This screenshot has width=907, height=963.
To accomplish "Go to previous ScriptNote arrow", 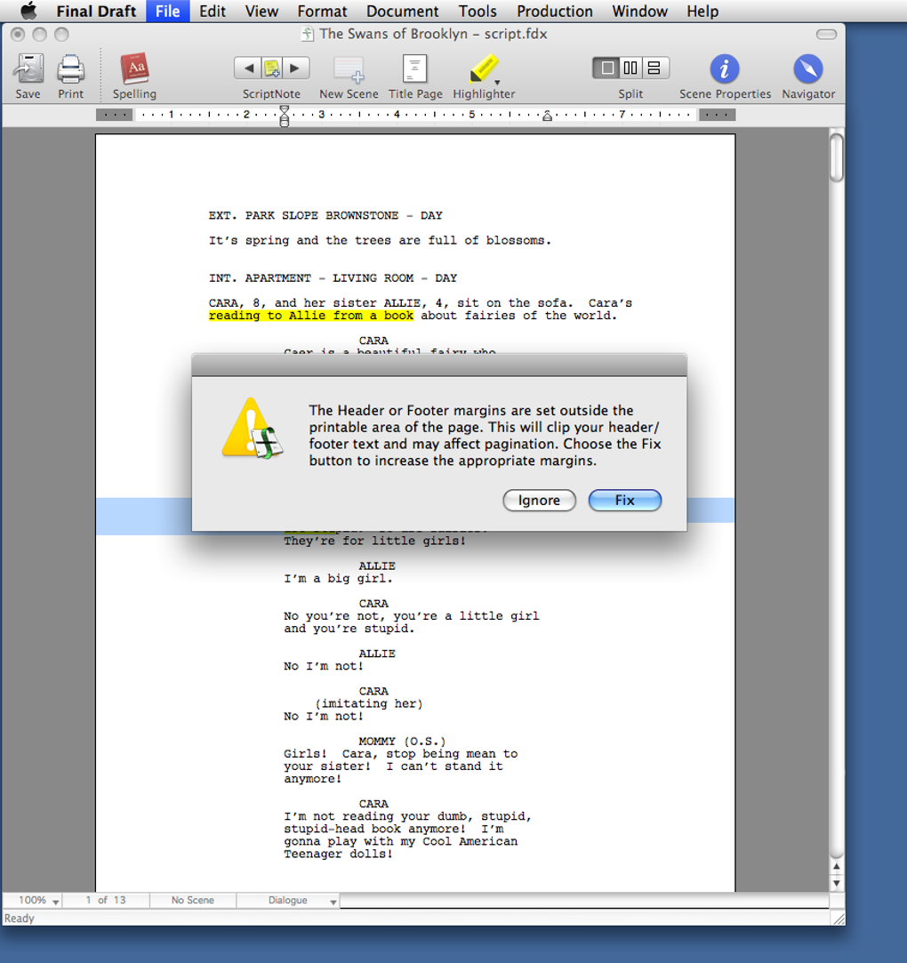I will 247,68.
